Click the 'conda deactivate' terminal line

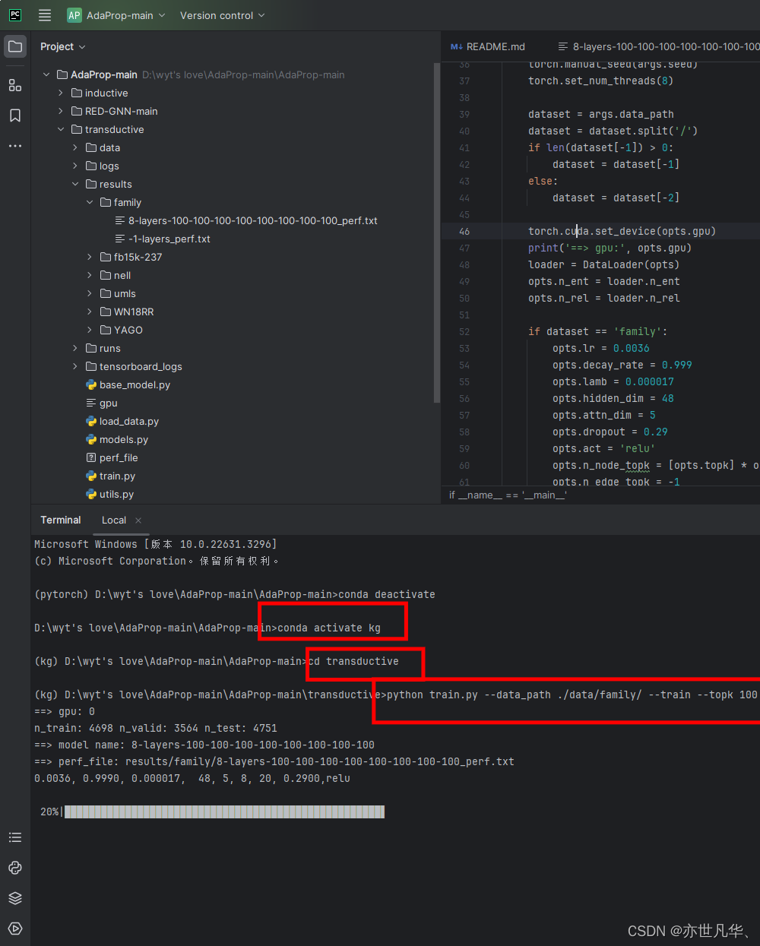tap(235, 594)
